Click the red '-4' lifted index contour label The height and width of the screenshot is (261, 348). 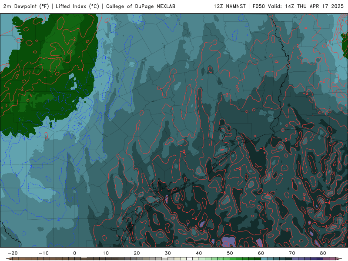click(x=328, y=203)
